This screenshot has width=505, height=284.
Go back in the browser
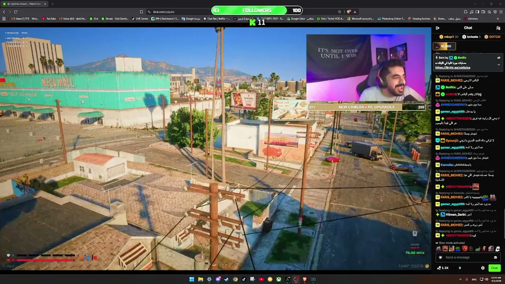[x=4, y=12]
